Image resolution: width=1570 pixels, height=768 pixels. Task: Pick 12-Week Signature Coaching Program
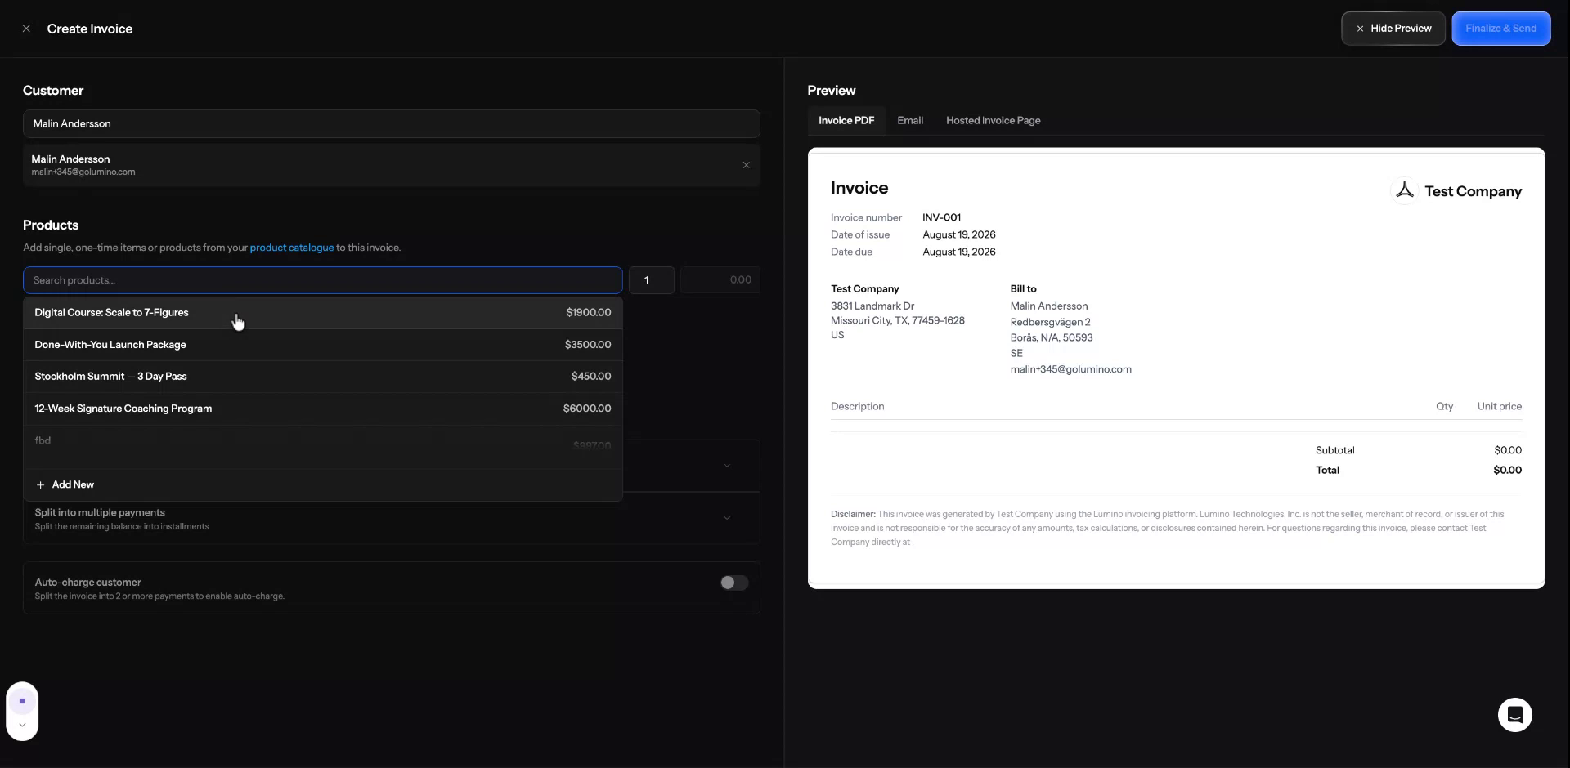[322, 409]
